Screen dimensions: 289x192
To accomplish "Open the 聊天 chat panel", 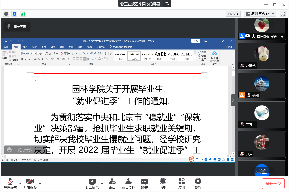I will coord(144,183).
